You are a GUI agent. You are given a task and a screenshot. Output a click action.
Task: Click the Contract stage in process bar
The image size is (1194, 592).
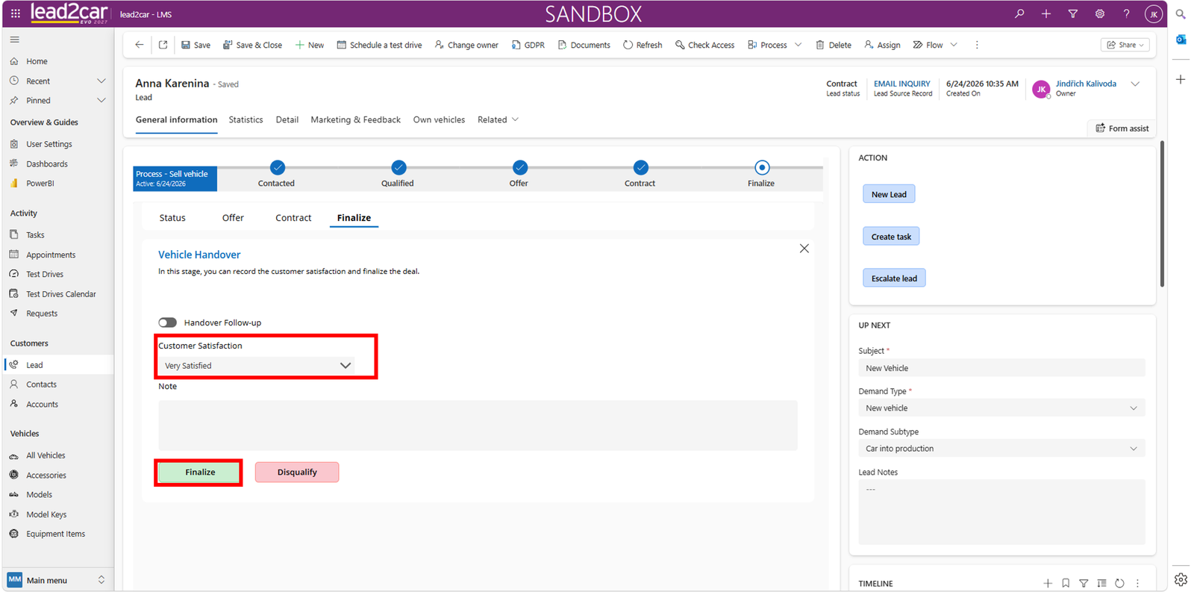click(640, 168)
